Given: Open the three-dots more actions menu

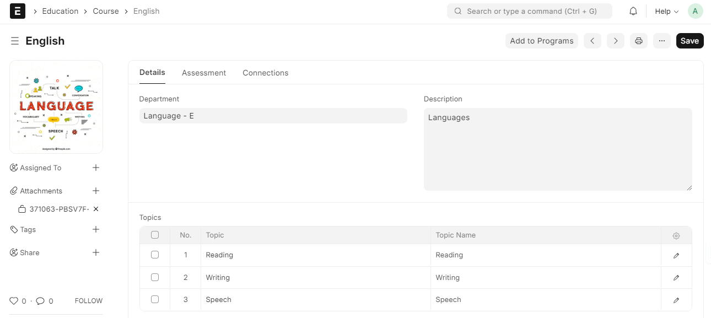Looking at the screenshot, I should [662, 41].
